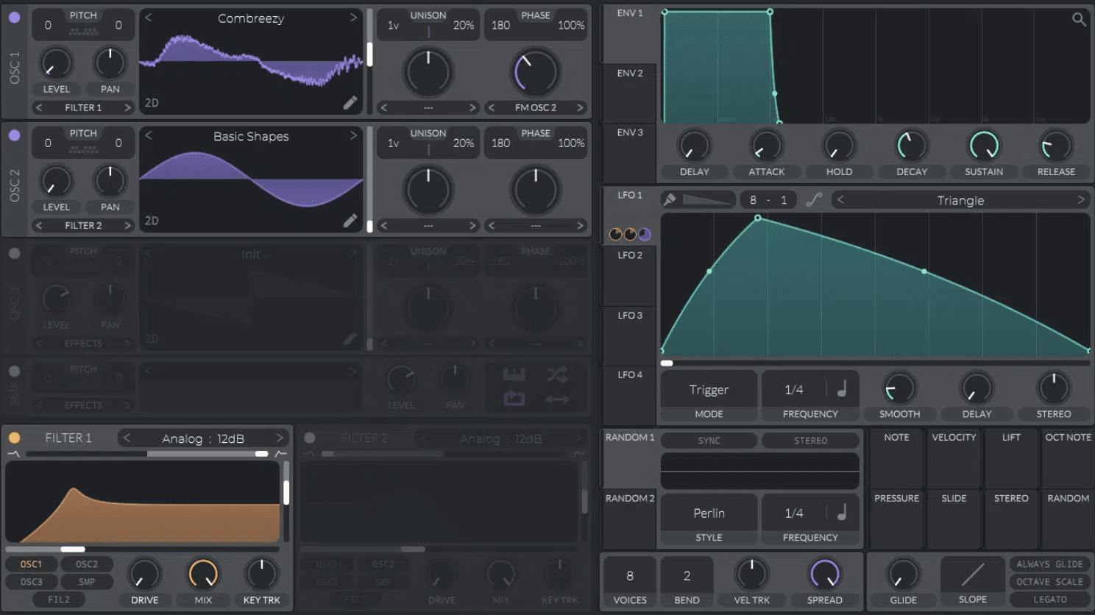Click the LFO smooth curve icon
Viewport: 1095px width, 615px height.
(814, 199)
